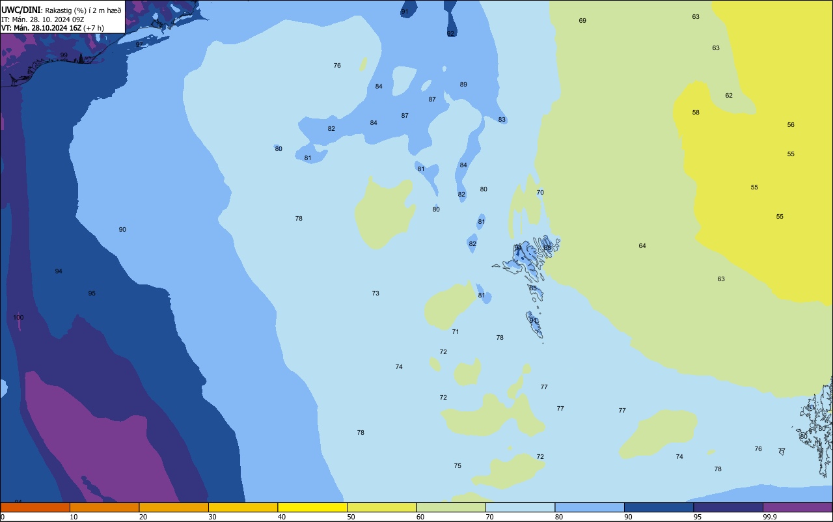The image size is (833, 522).
Task: Click the map humidity value 69
Action: tap(582, 21)
